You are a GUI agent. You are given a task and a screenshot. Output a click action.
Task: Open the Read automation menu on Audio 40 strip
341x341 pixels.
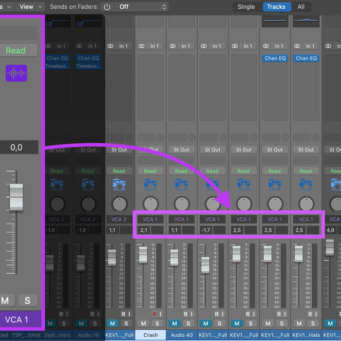click(181, 171)
